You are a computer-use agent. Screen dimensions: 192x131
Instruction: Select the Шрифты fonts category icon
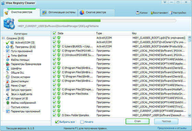tap(8, 68)
